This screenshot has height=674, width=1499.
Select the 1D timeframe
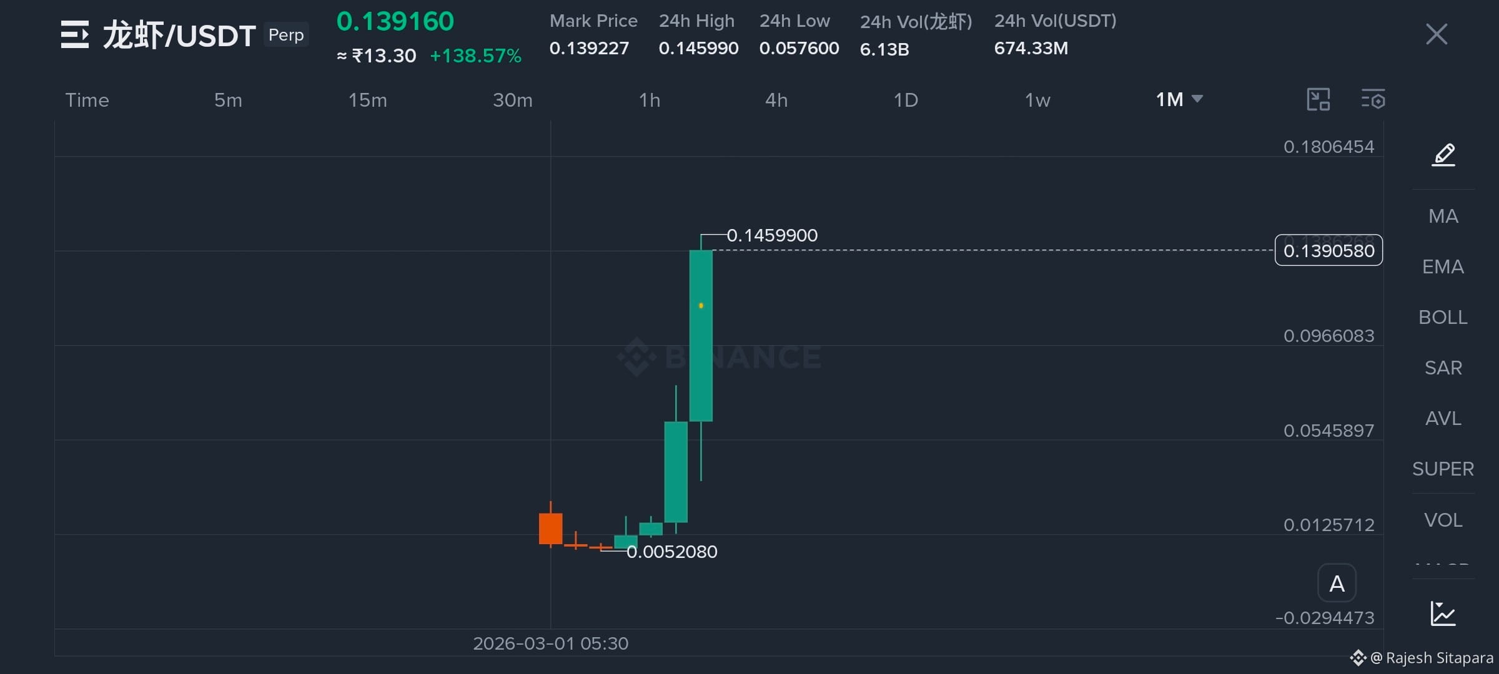[x=906, y=100]
